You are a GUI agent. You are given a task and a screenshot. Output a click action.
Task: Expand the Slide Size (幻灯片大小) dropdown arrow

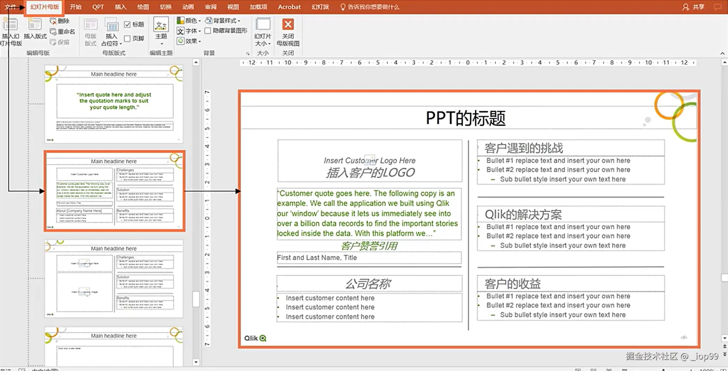tap(270, 44)
